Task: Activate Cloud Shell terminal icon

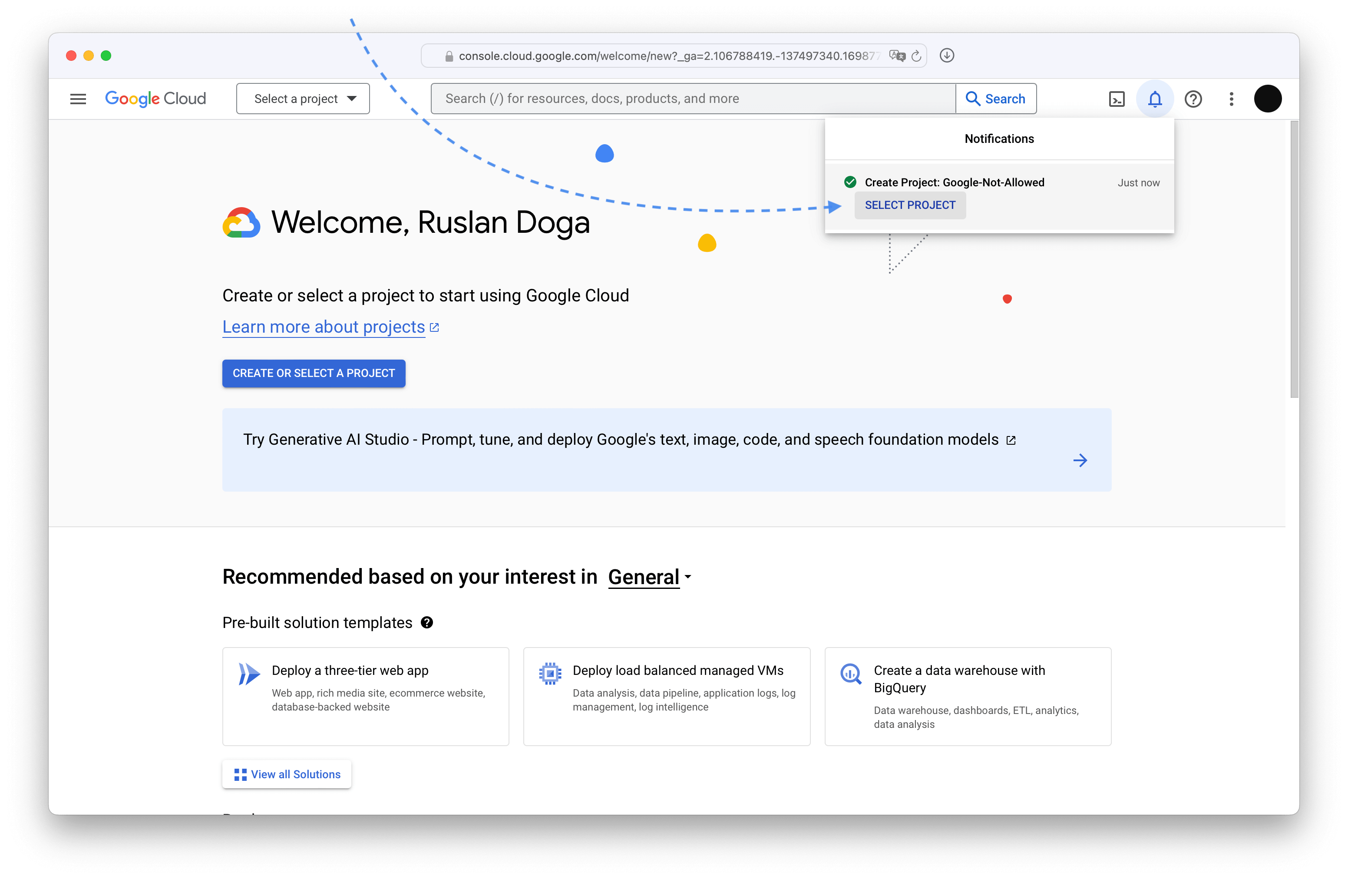Action: pyautogui.click(x=1117, y=99)
